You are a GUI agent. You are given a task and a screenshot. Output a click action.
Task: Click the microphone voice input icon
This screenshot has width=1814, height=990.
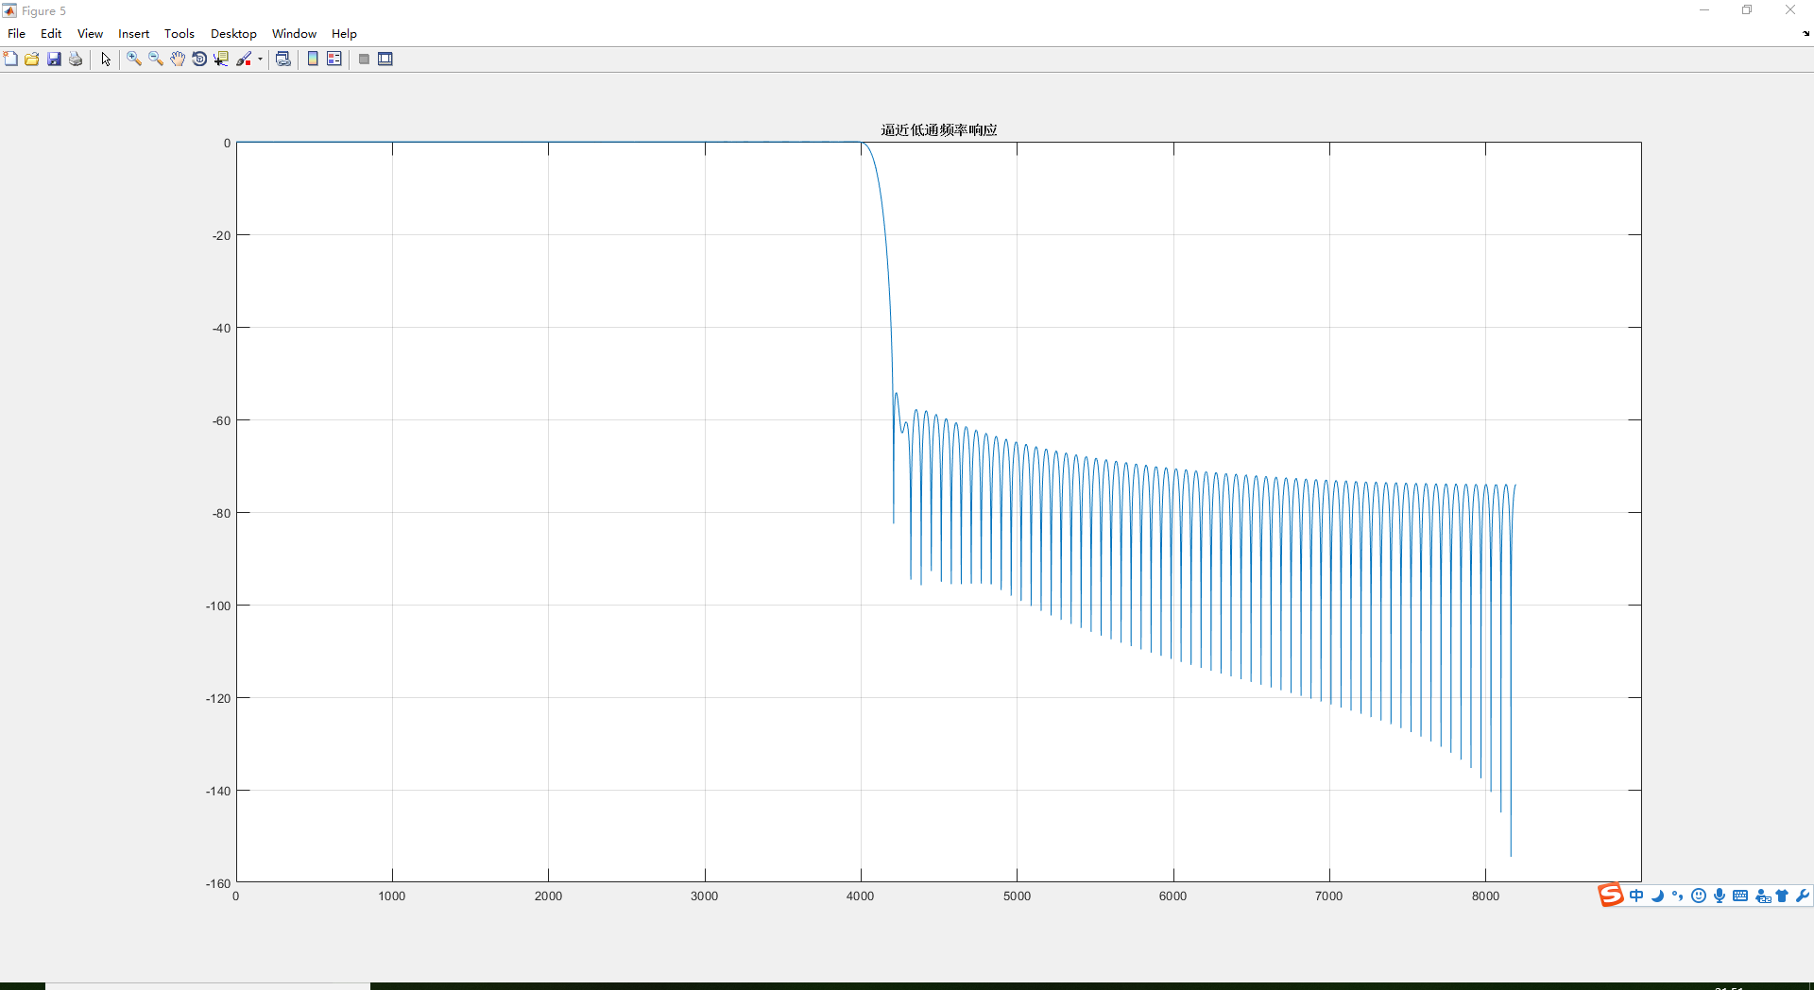[1720, 896]
